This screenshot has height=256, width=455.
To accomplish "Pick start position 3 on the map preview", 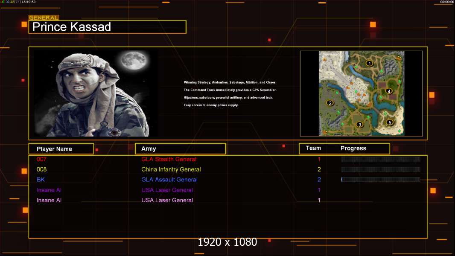I will click(x=359, y=125).
